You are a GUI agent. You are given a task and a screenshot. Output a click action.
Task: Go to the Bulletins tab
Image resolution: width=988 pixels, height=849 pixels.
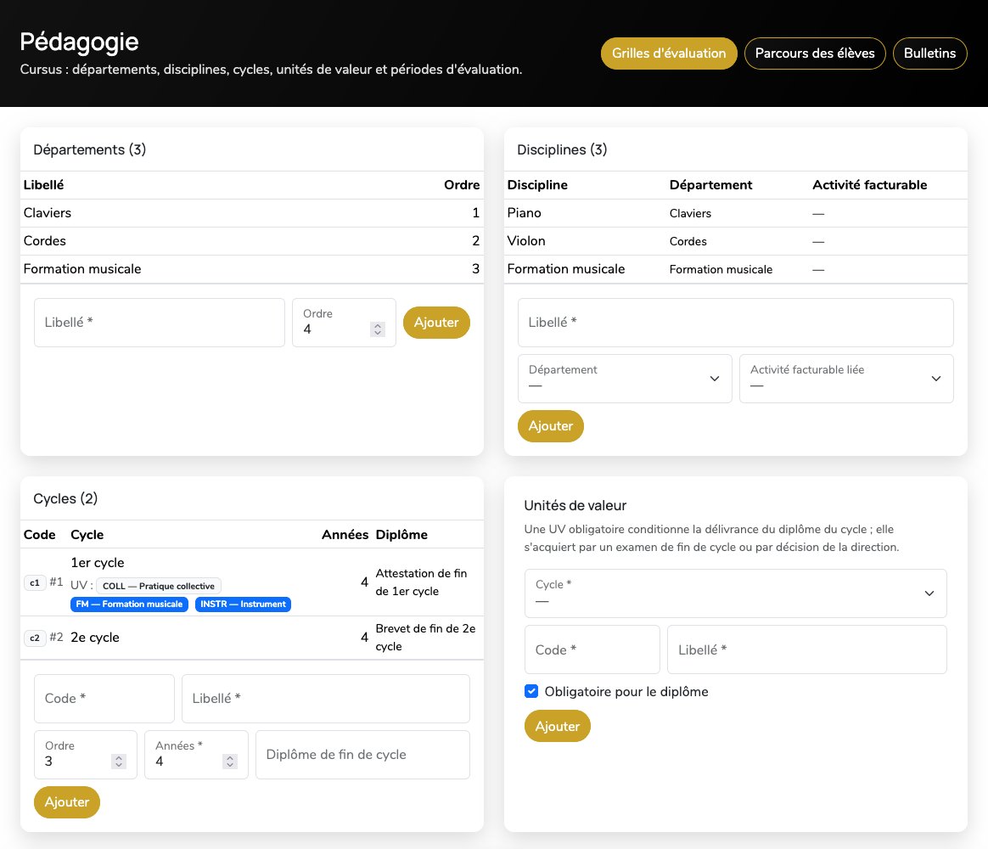[930, 53]
